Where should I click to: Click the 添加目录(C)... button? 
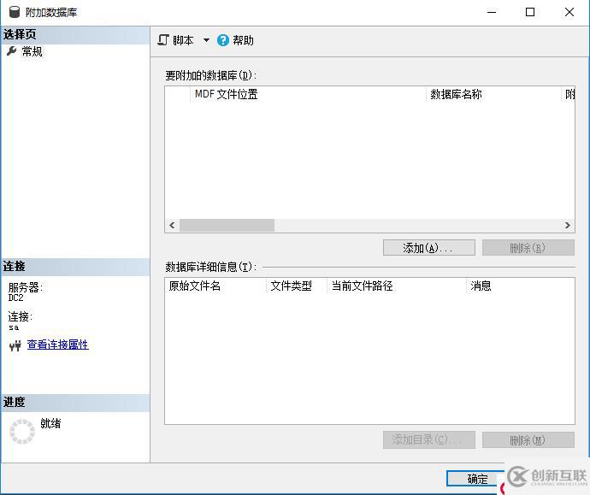tap(429, 439)
